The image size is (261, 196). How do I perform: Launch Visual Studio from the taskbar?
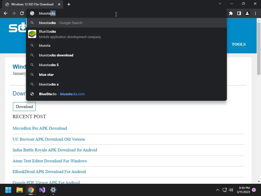point(42,190)
